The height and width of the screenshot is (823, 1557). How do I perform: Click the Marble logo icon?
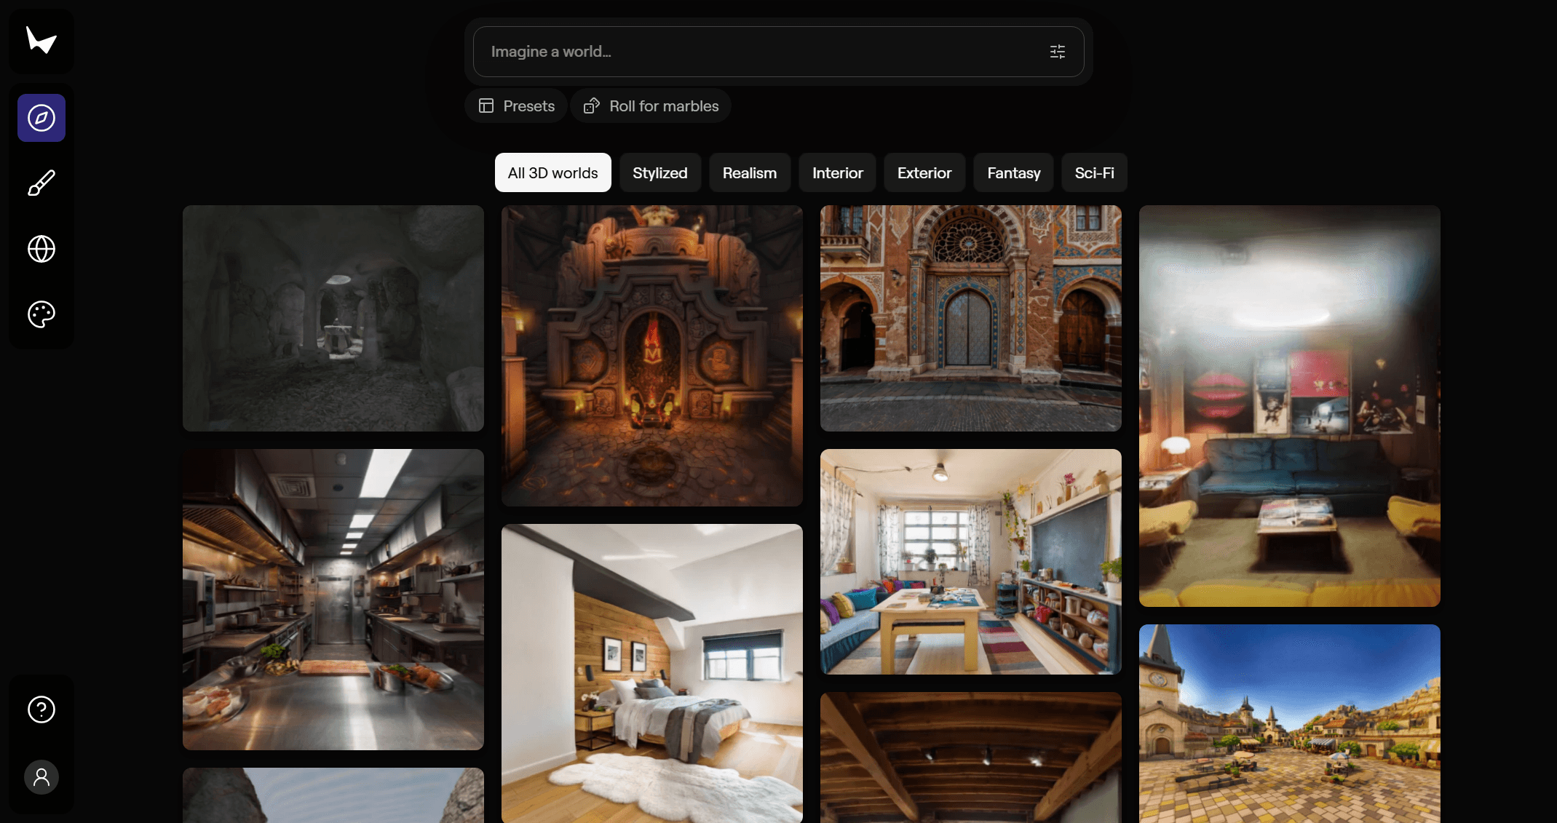point(41,41)
